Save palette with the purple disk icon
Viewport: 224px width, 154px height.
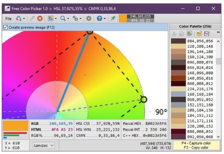point(207,34)
